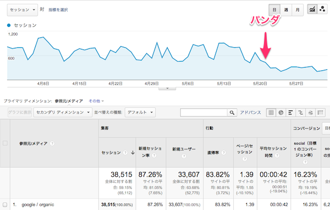Click the 87.26% new session rate total
This screenshot has width=330, height=210.
(150, 174)
